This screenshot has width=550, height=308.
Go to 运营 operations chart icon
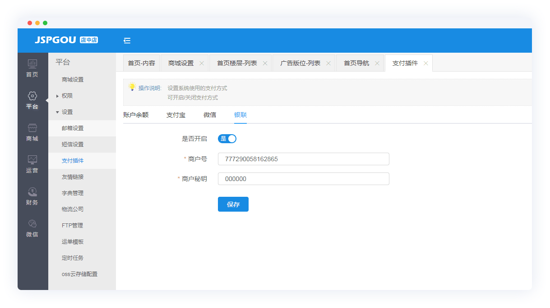click(32, 160)
